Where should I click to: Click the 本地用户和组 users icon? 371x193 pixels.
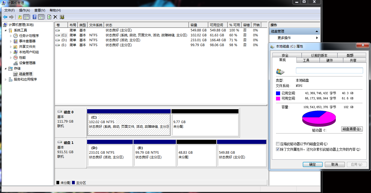click(16, 52)
